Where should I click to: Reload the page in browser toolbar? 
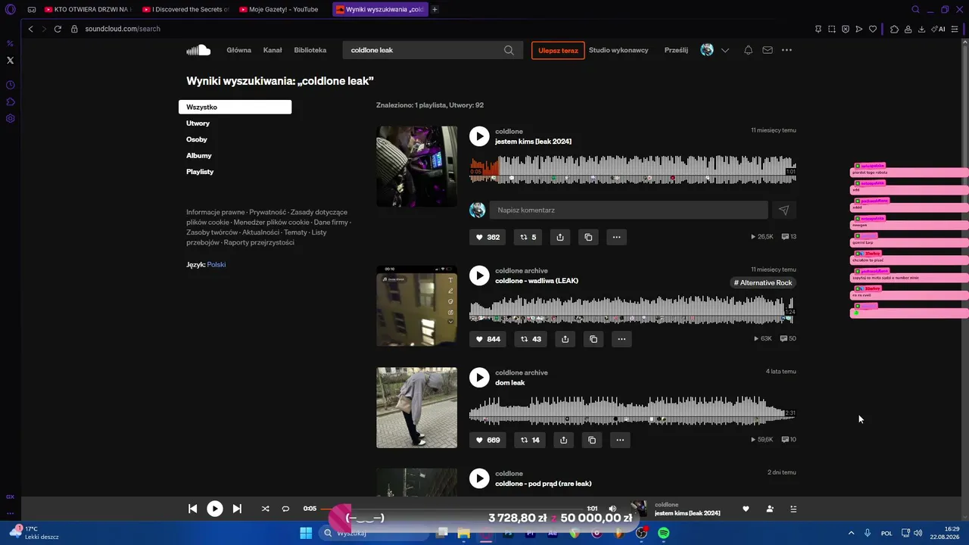(x=58, y=29)
